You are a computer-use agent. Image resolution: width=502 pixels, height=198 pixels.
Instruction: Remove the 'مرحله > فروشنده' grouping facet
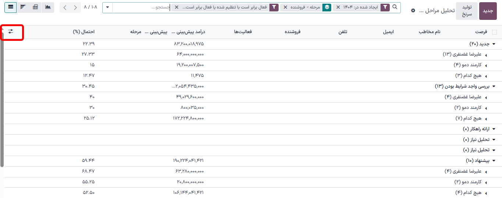(x=285, y=7)
